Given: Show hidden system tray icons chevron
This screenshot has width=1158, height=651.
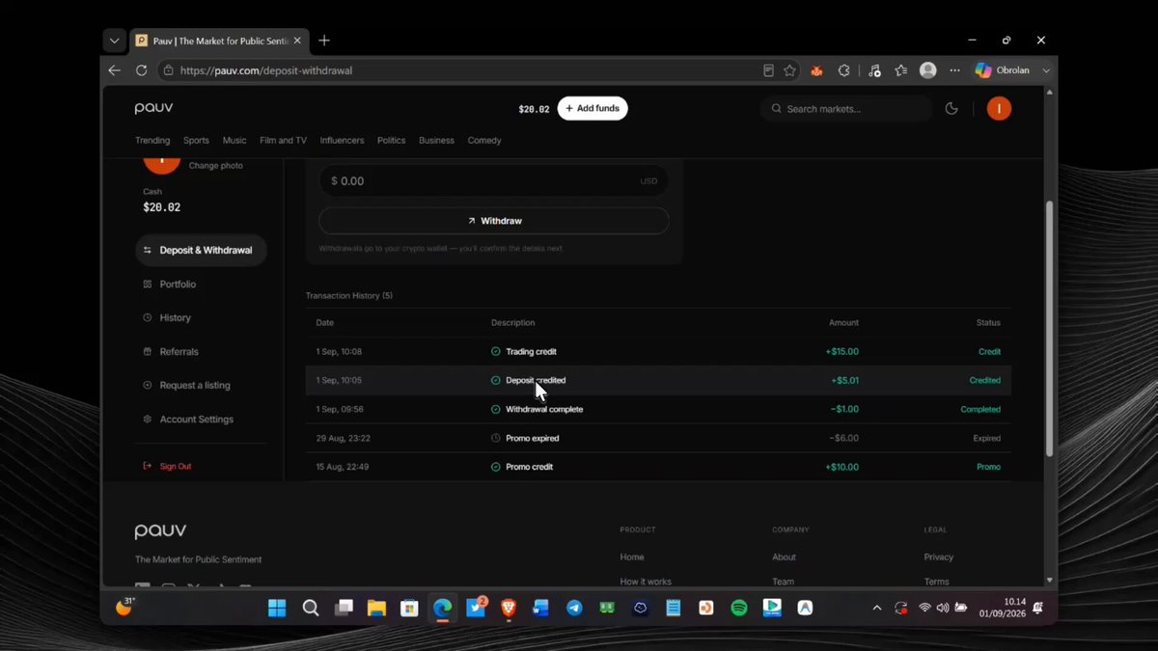Looking at the screenshot, I should coord(876,608).
